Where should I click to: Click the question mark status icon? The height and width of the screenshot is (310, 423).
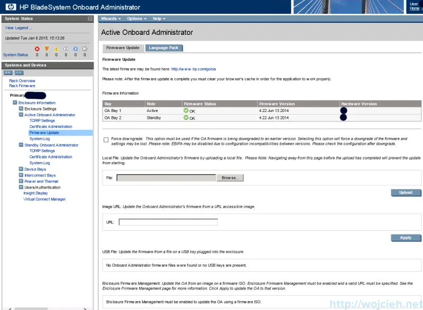point(76,49)
